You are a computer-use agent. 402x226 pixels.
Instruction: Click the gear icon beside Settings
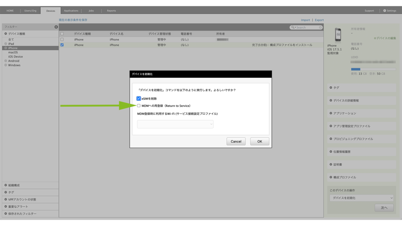coord(385,11)
